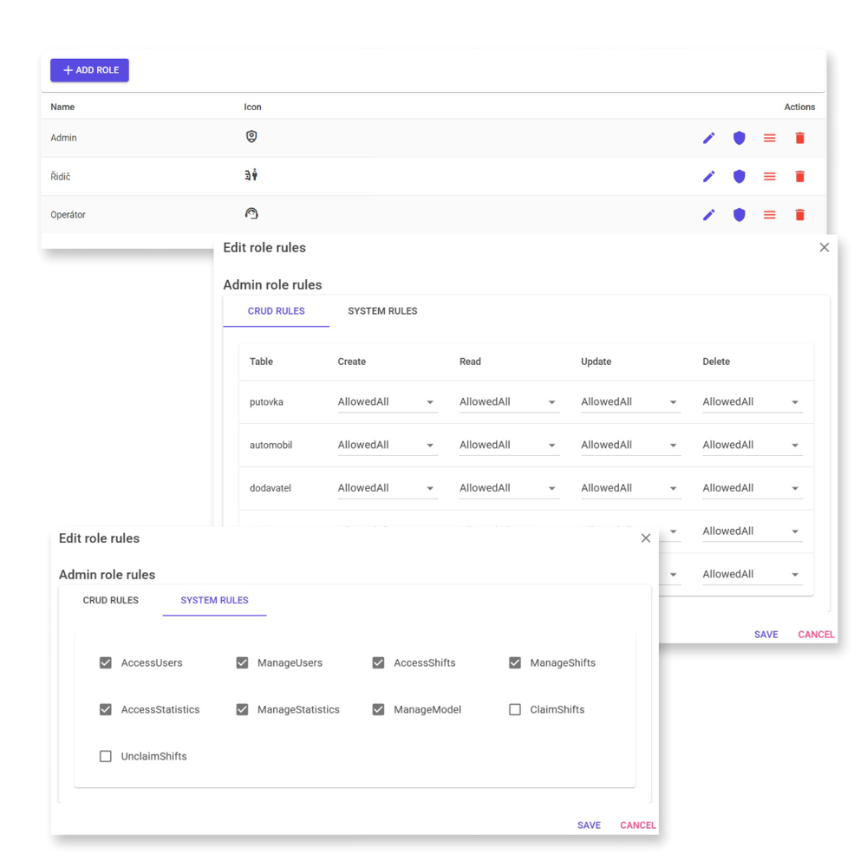
Task: Click the red list icon for Řidič
Action: [x=769, y=176]
